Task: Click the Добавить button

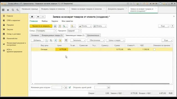Action: click(37, 40)
